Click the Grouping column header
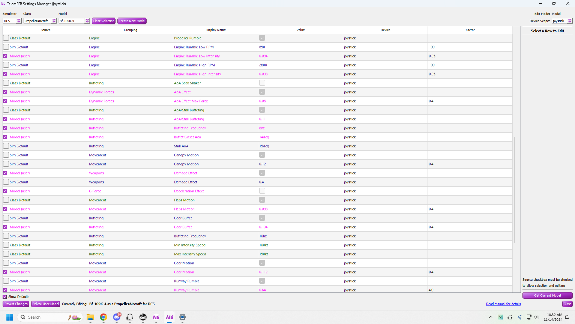The height and width of the screenshot is (324, 575). point(130,30)
